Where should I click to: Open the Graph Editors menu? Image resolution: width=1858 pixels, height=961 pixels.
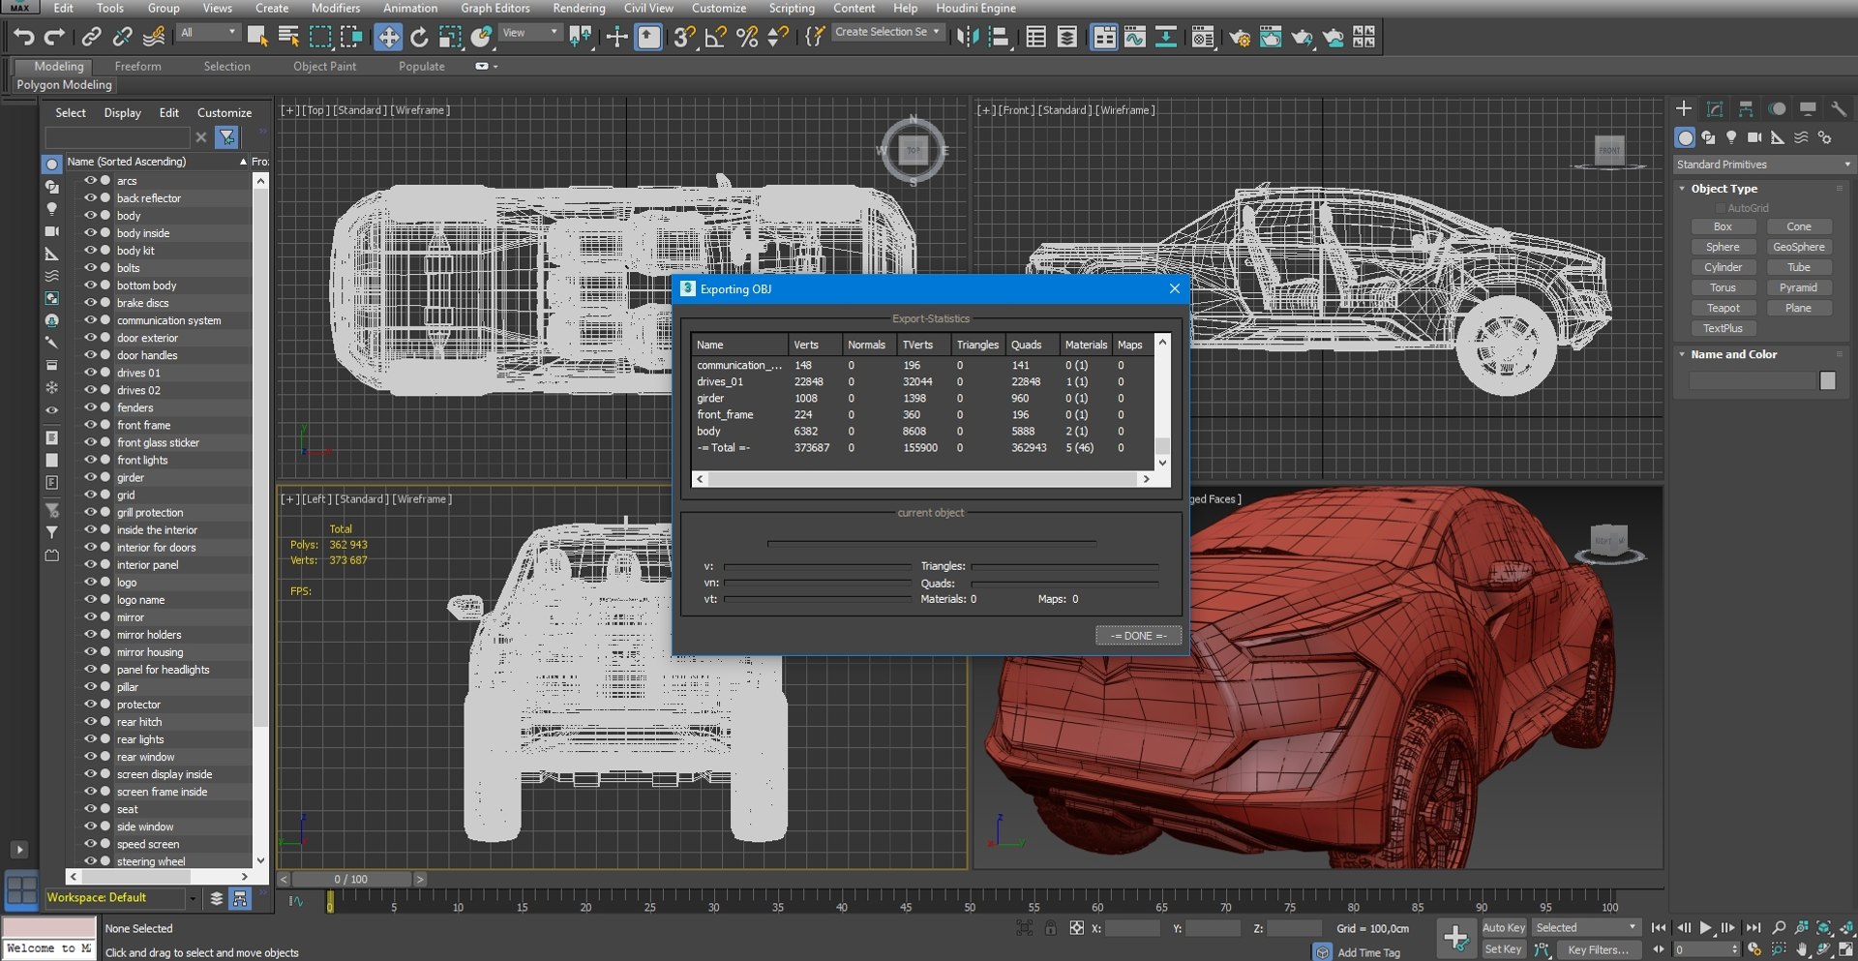click(x=495, y=8)
